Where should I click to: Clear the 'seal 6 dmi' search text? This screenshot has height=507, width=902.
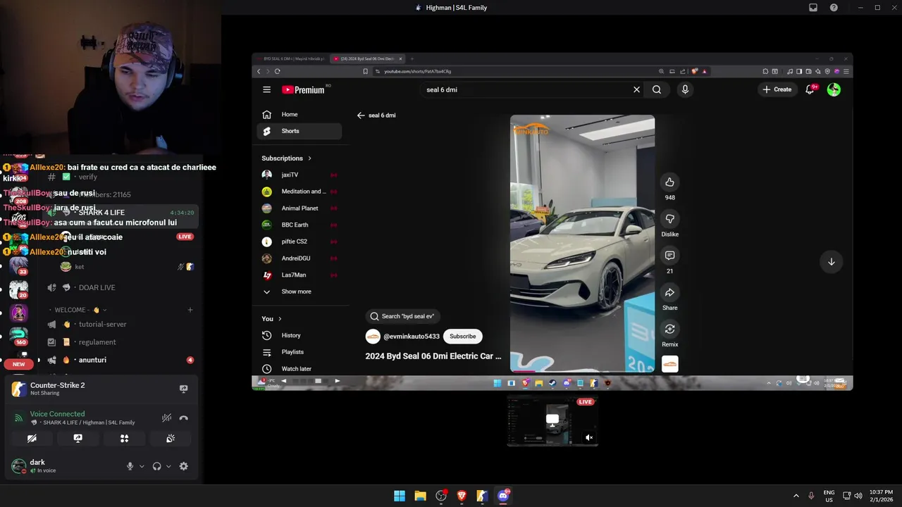(636, 89)
